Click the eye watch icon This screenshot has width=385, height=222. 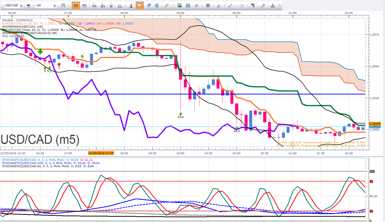[149, 5]
